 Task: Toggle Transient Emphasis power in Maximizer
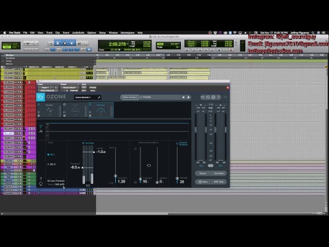click(177, 143)
